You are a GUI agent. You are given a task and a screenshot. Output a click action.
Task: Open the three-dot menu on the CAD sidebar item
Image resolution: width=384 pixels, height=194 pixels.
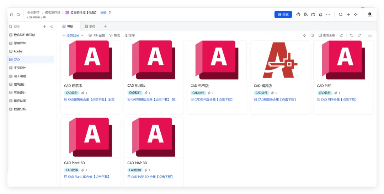pyautogui.click(x=51, y=59)
